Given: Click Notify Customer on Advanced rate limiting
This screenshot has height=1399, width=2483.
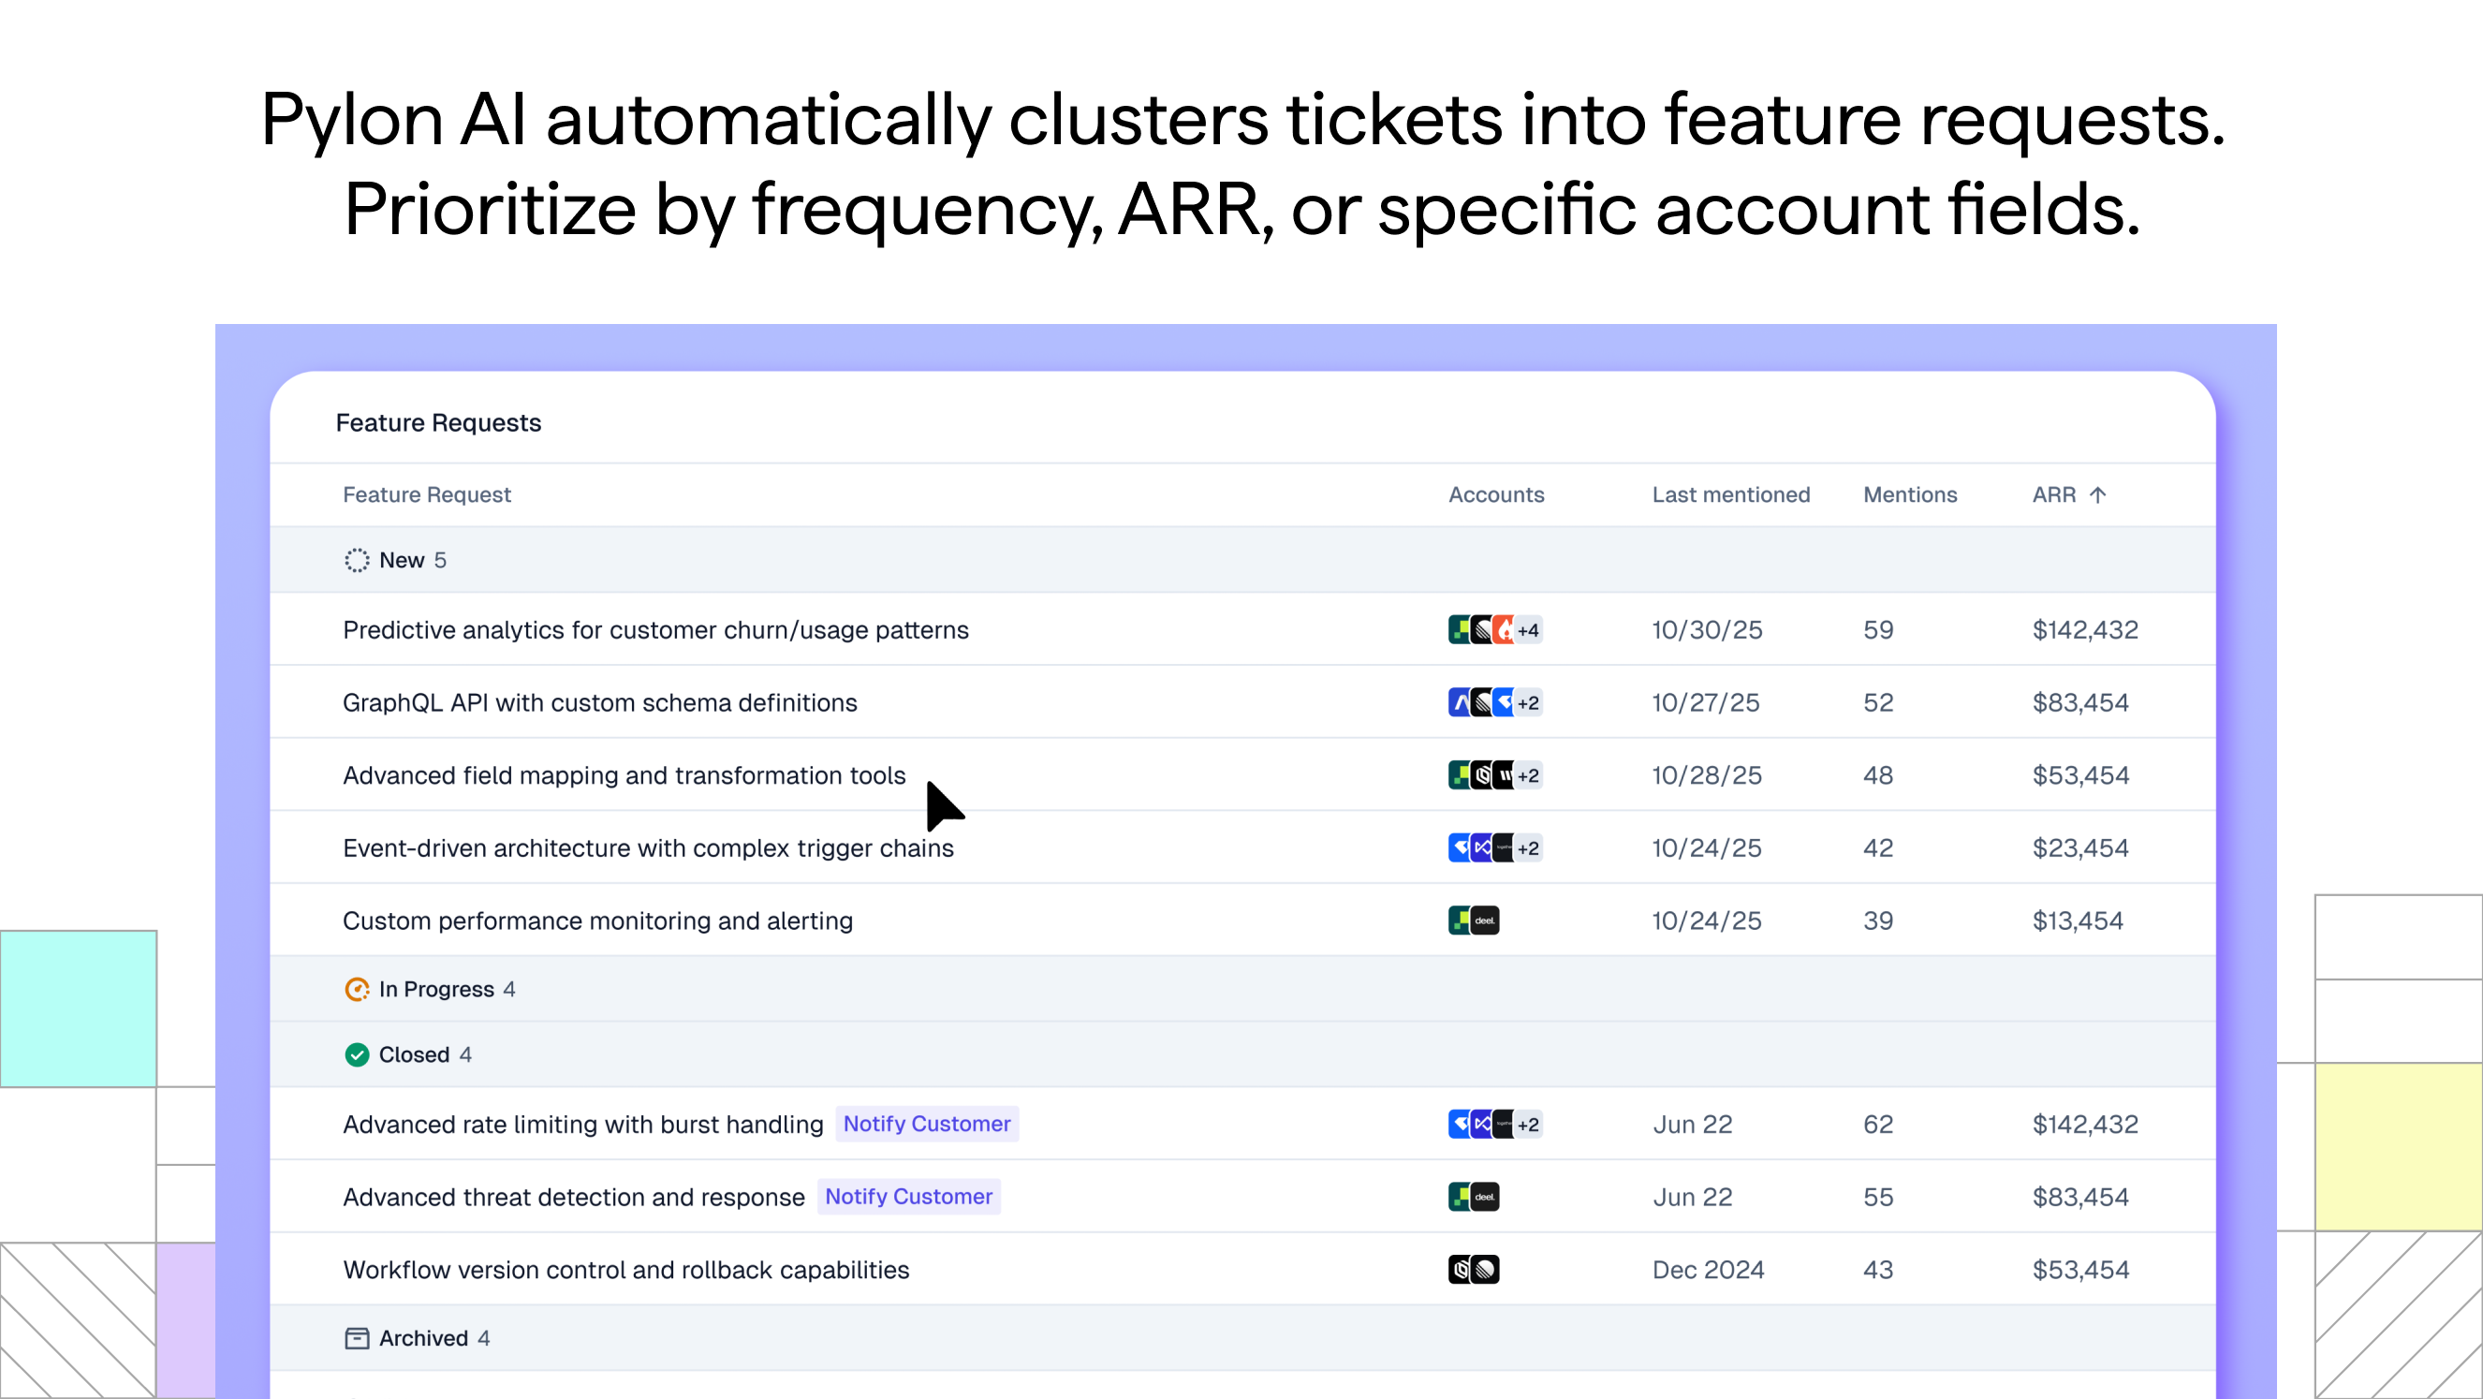Looking at the screenshot, I should coord(927,1124).
